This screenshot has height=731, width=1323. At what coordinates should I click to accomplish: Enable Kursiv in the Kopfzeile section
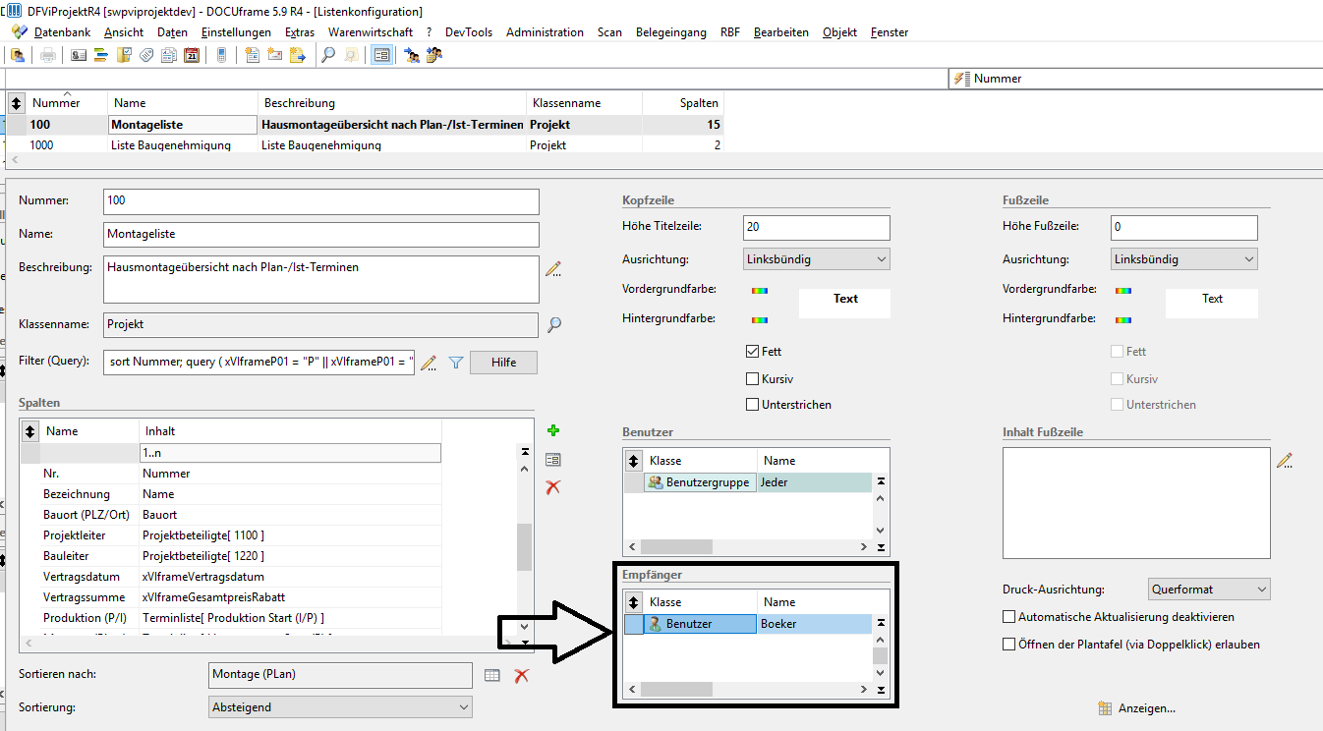(753, 378)
